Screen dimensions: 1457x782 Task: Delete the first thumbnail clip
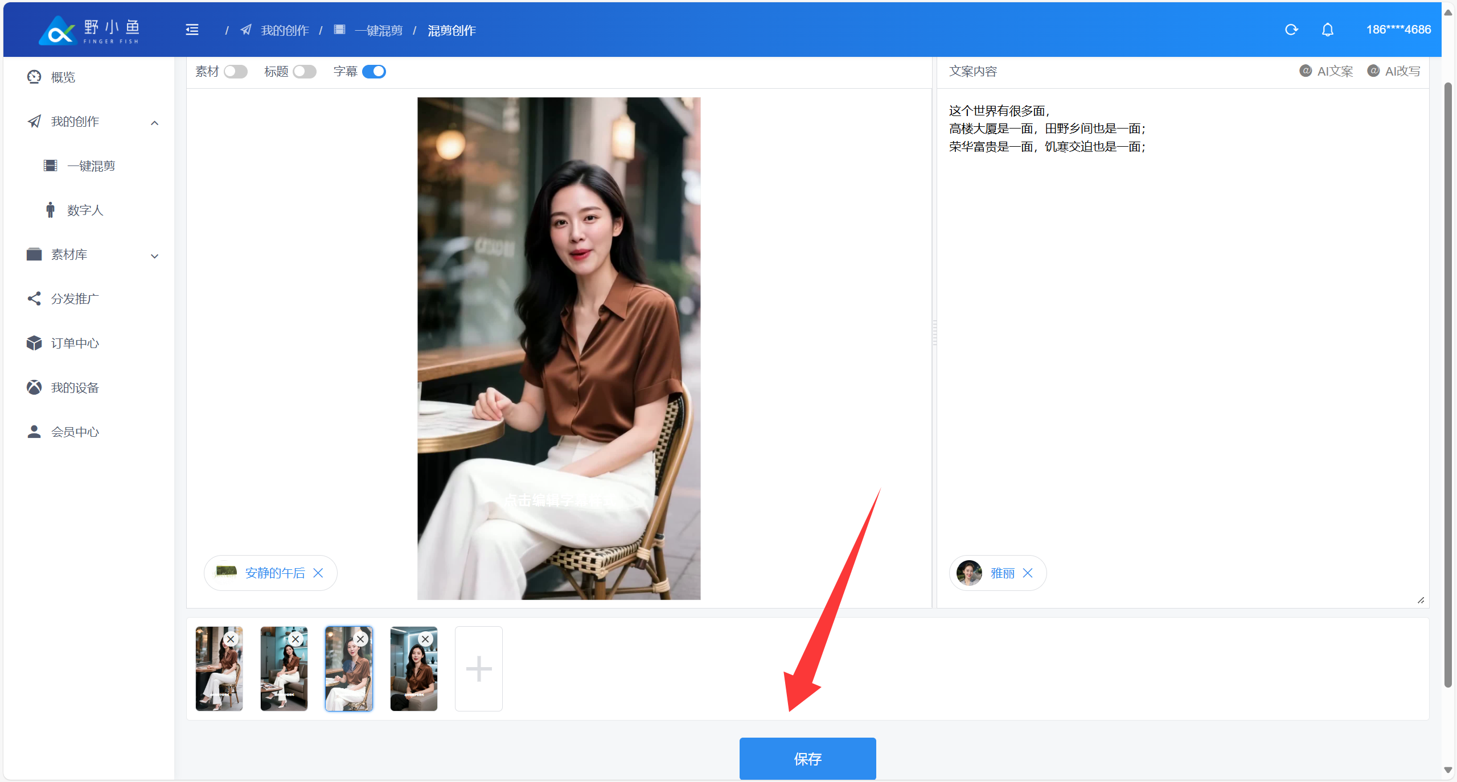tap(231, 639)
